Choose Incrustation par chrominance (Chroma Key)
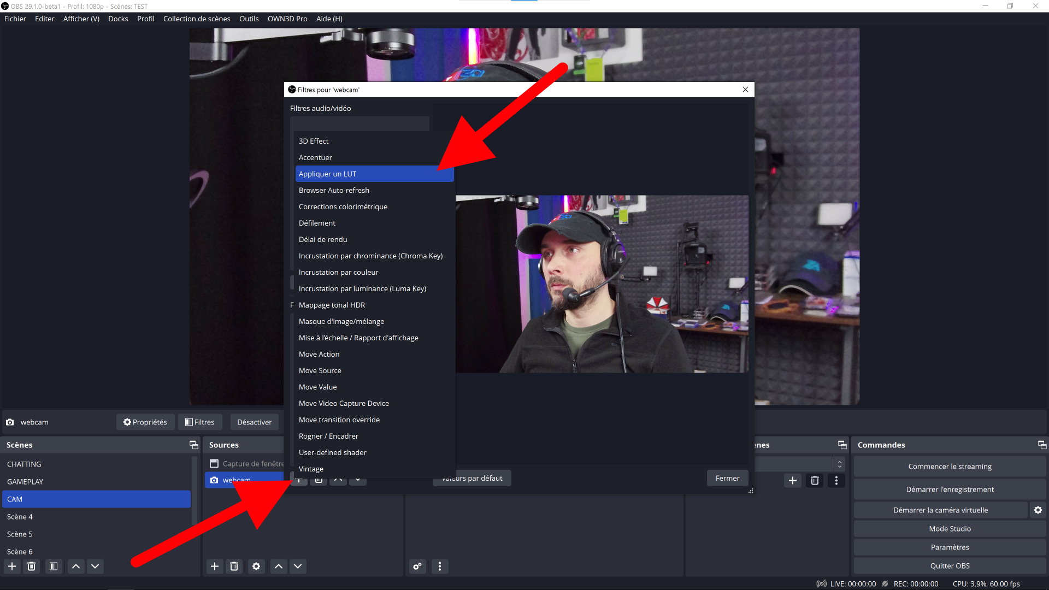 click(x=370, y=256)
